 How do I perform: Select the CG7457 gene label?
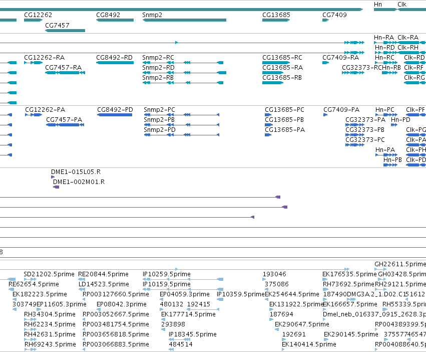click(57, 25)
